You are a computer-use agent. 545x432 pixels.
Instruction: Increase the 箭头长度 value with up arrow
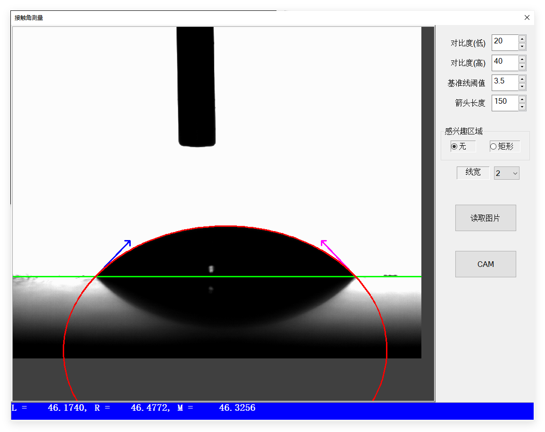tap(522, 99)
